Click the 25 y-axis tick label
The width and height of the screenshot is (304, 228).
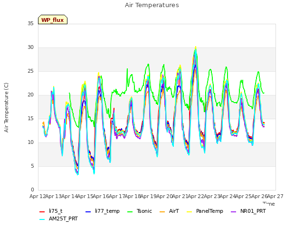30,71
